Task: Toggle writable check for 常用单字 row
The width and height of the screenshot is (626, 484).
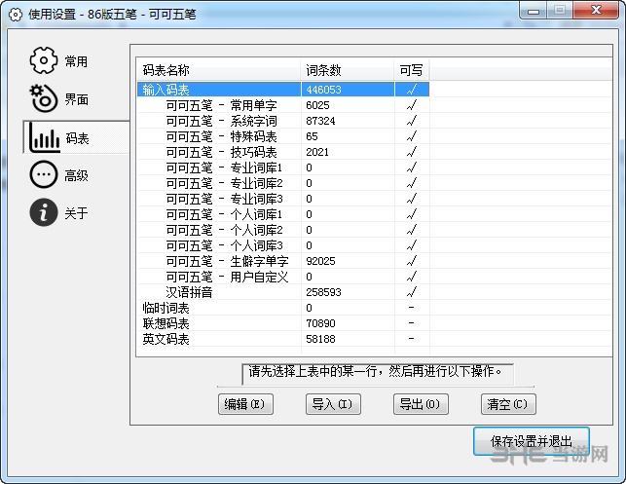Action: coord(412,105)
